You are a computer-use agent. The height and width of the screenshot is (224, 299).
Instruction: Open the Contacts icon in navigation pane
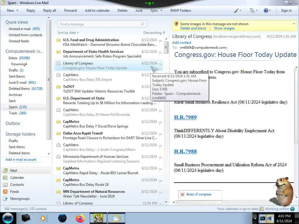5,185
